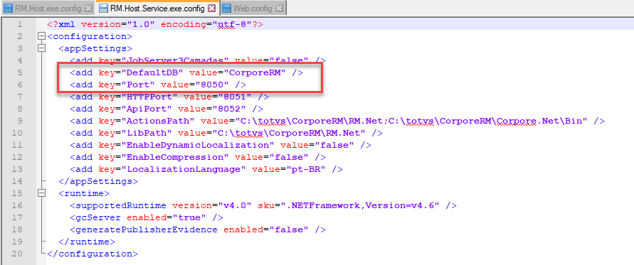This screenshot has width=634, height=265.
Task: Click the "supportedRuntime" element text
Action: (x=121, y=205)
